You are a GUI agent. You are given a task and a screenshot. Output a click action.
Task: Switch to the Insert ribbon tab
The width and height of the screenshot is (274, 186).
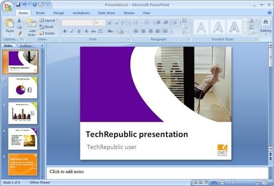(x=40, y=13)
